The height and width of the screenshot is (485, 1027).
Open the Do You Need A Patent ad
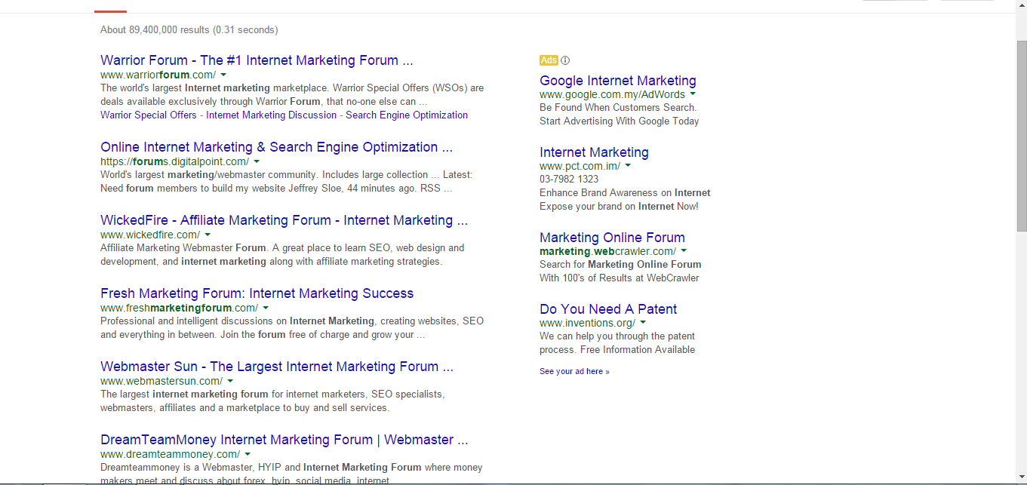[608, 309]
